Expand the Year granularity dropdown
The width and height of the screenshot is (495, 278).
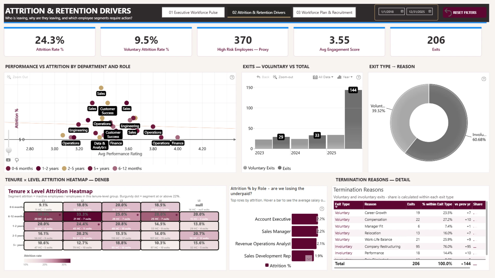(x=351, y=77)
